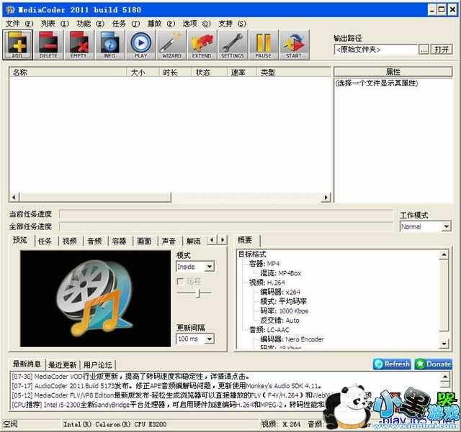Screen dimensions: 461x432
Task: Click the browse (...) output path button
Action: click(x=424, y=50)
